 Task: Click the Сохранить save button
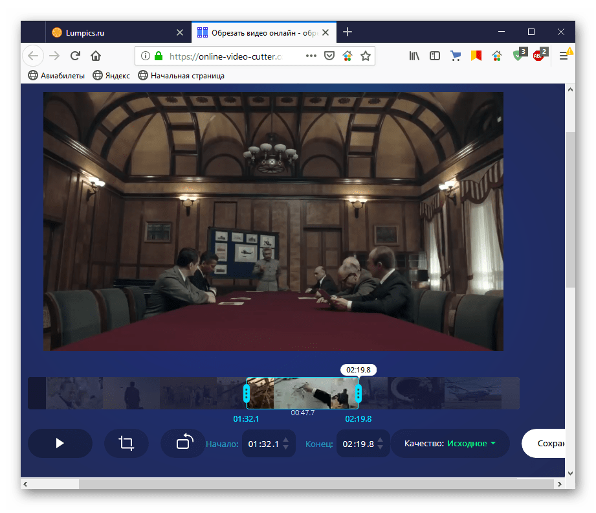coord(547,444)
